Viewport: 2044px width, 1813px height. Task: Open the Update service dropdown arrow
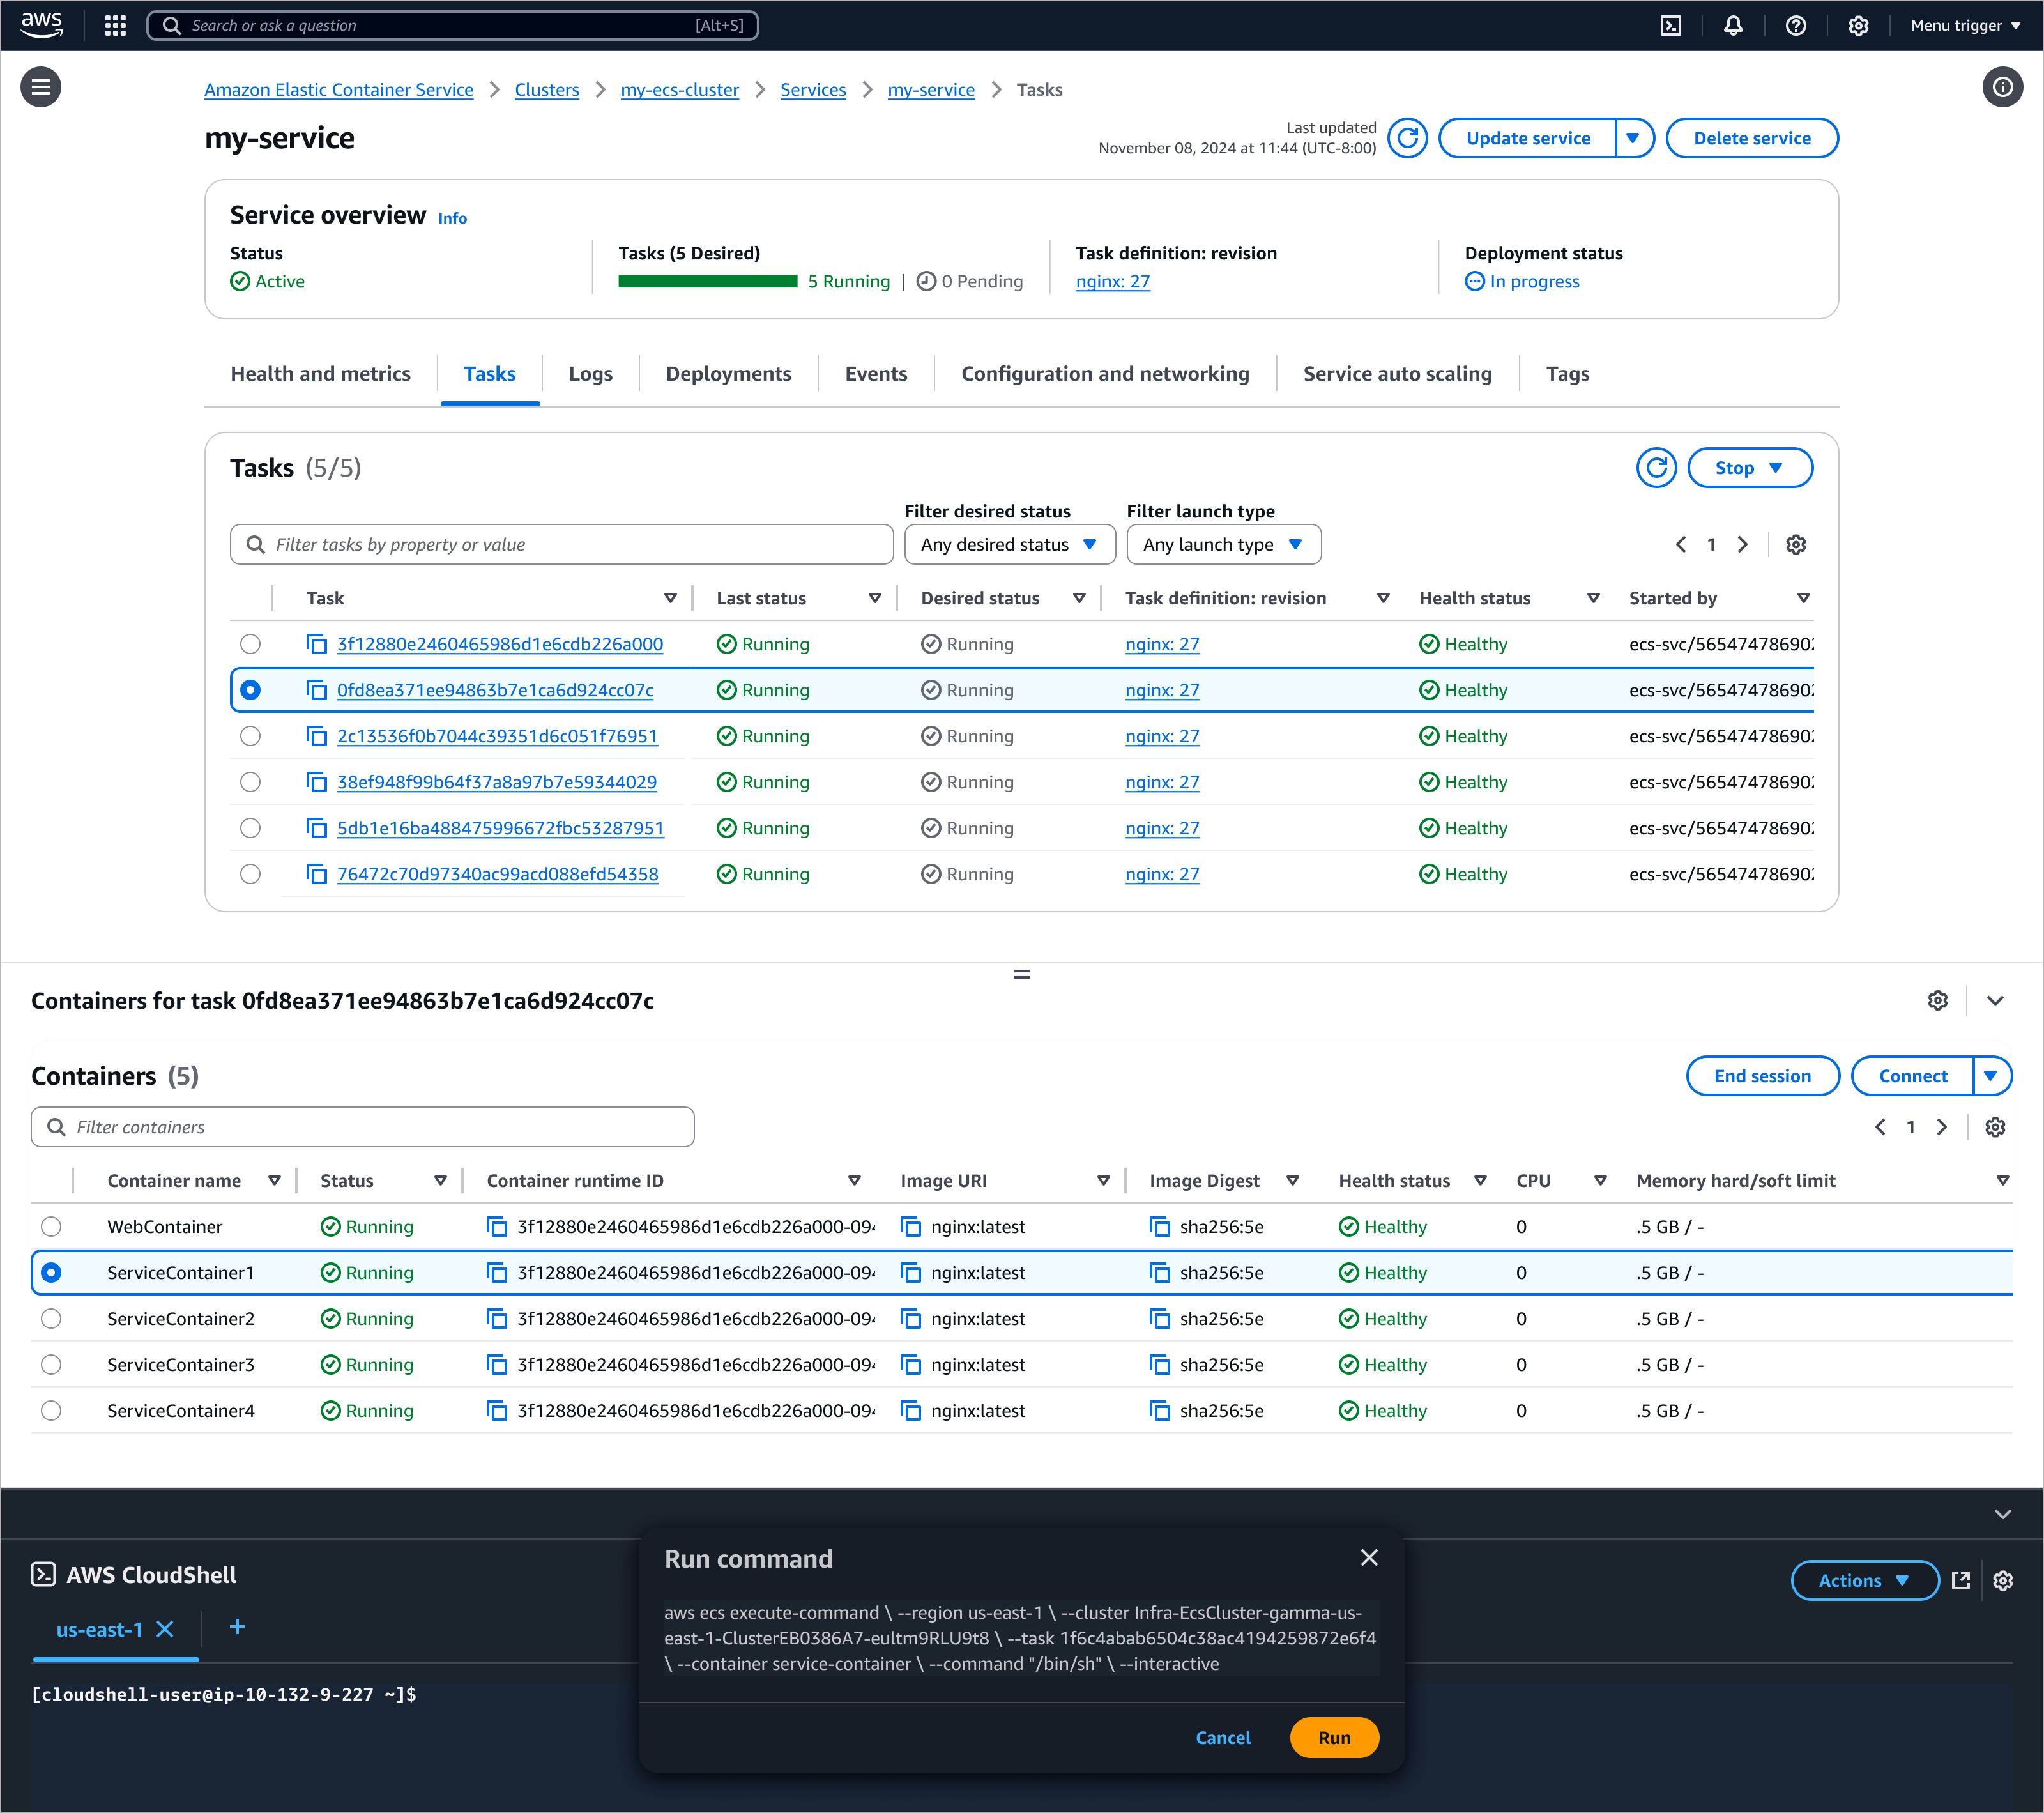pyautogui.click(x=1634, y=138)
